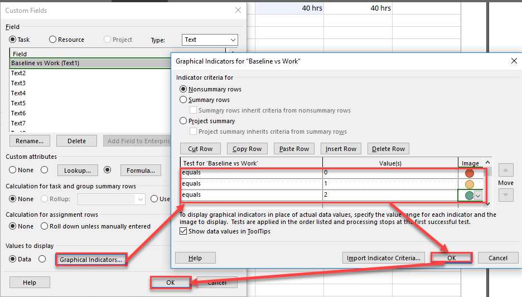Screen dimensions: 522x297
Task: Select the Project summary radio button
Action: pos(183,121)
